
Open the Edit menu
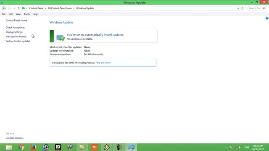(x=11, y=14)
